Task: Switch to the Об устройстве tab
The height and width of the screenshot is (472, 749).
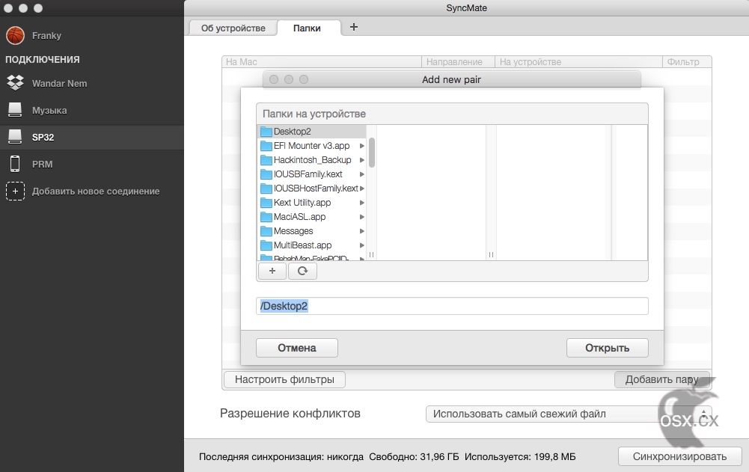Action: pyautogui.click(x=233, y=28)
